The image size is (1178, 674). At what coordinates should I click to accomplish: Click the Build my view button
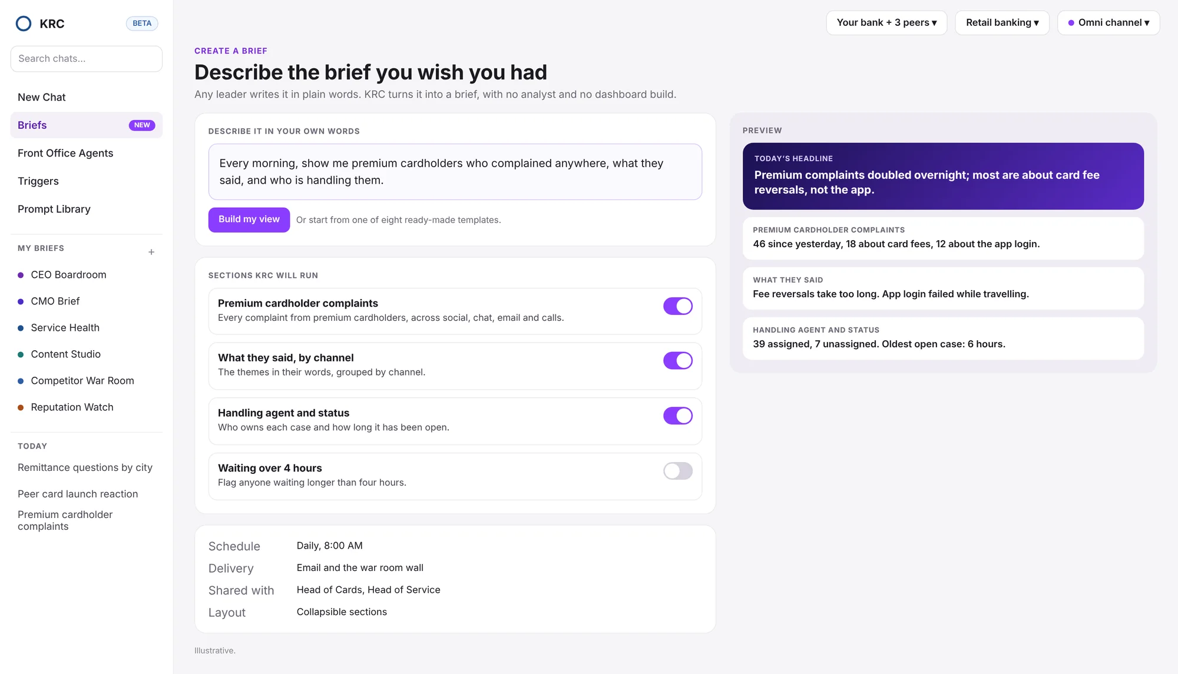[x=249, y=220]
